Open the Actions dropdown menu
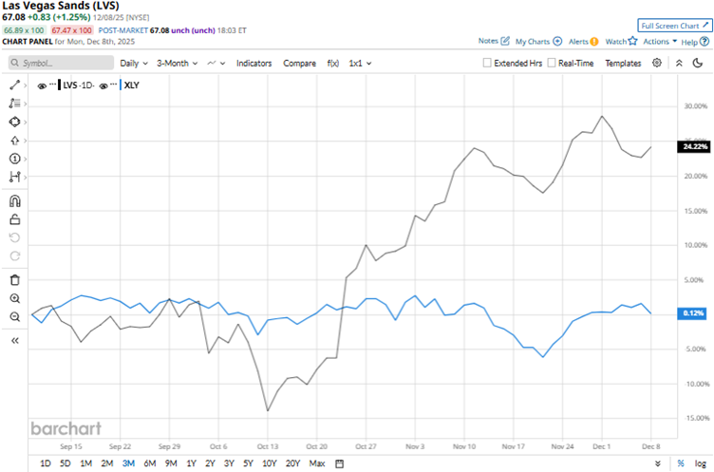Viewport: 714px width, 472px height. 660,42
